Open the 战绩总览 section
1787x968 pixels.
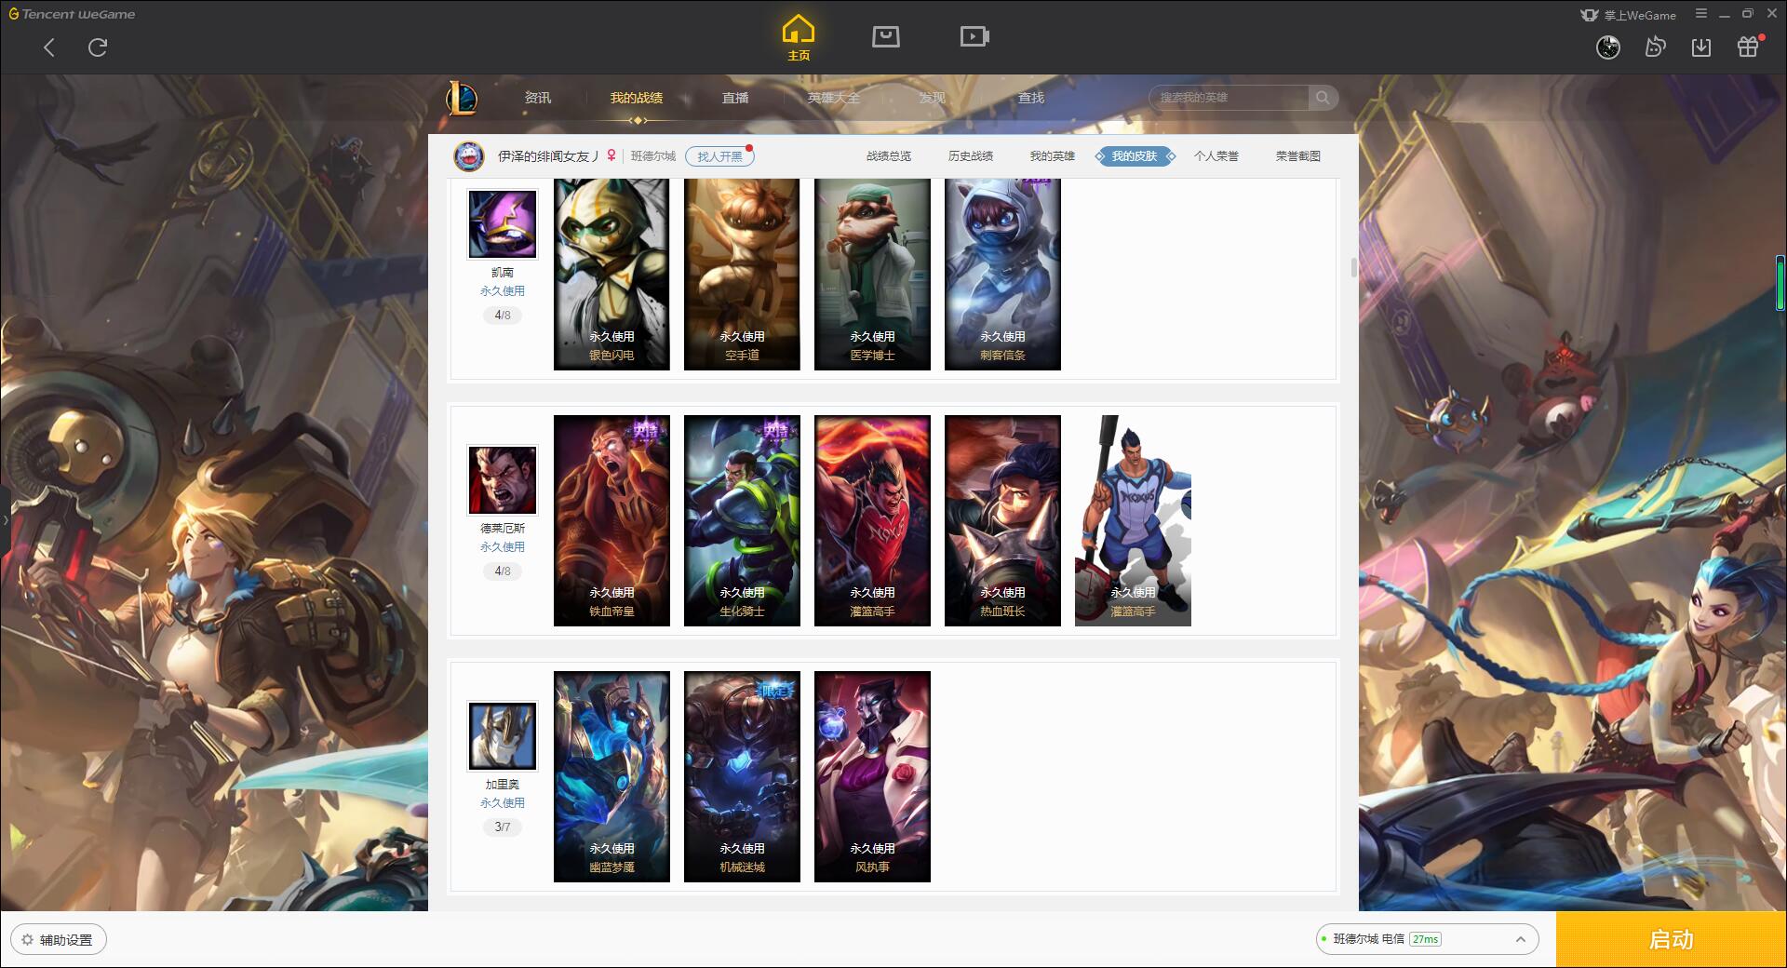(889, 156)
